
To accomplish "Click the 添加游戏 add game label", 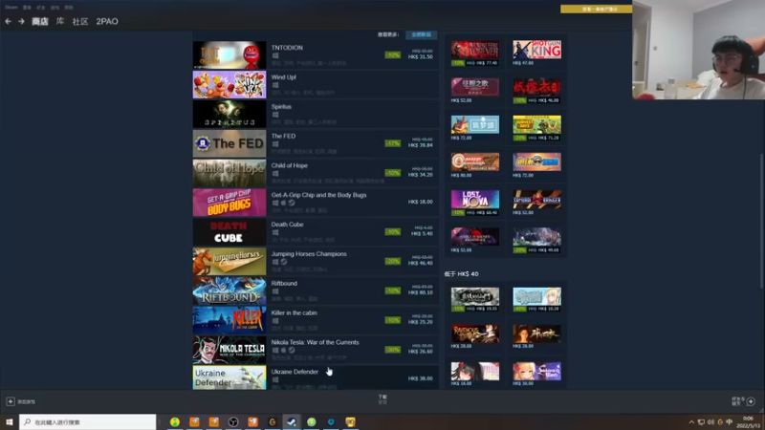I will (x=27, y=401).
